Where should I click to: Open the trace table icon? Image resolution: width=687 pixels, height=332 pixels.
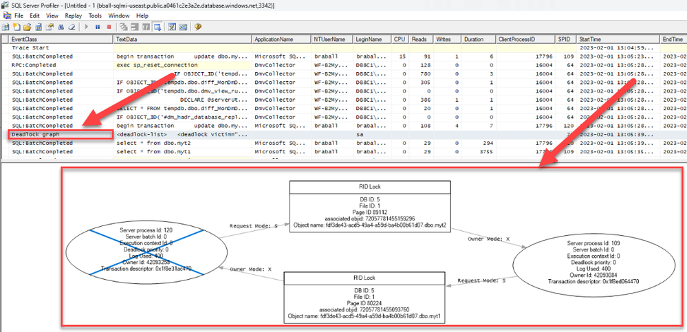pyautogui.click(x=39, y=27)
